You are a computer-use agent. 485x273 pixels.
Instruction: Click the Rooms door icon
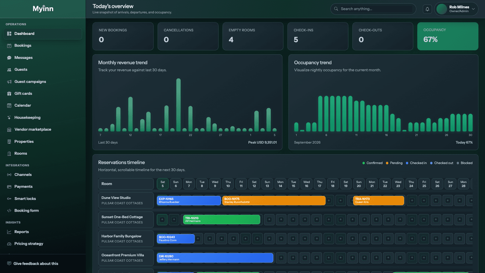(x=9, y=153)
